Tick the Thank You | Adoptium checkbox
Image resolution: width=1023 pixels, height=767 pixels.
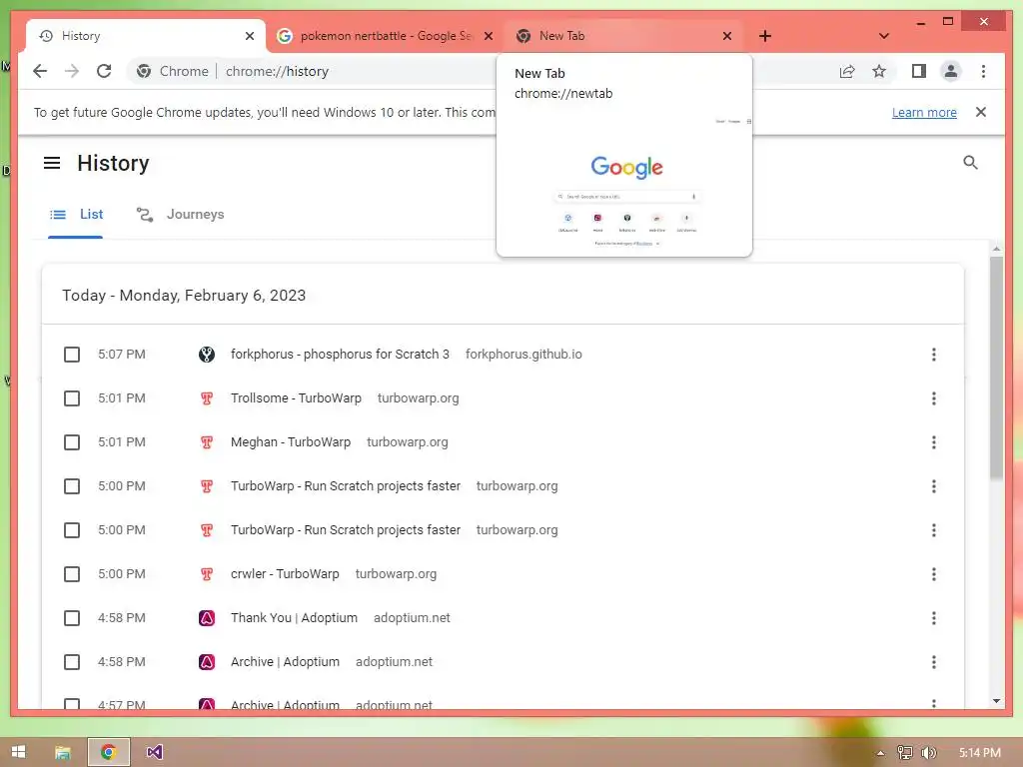pos(72,618)
